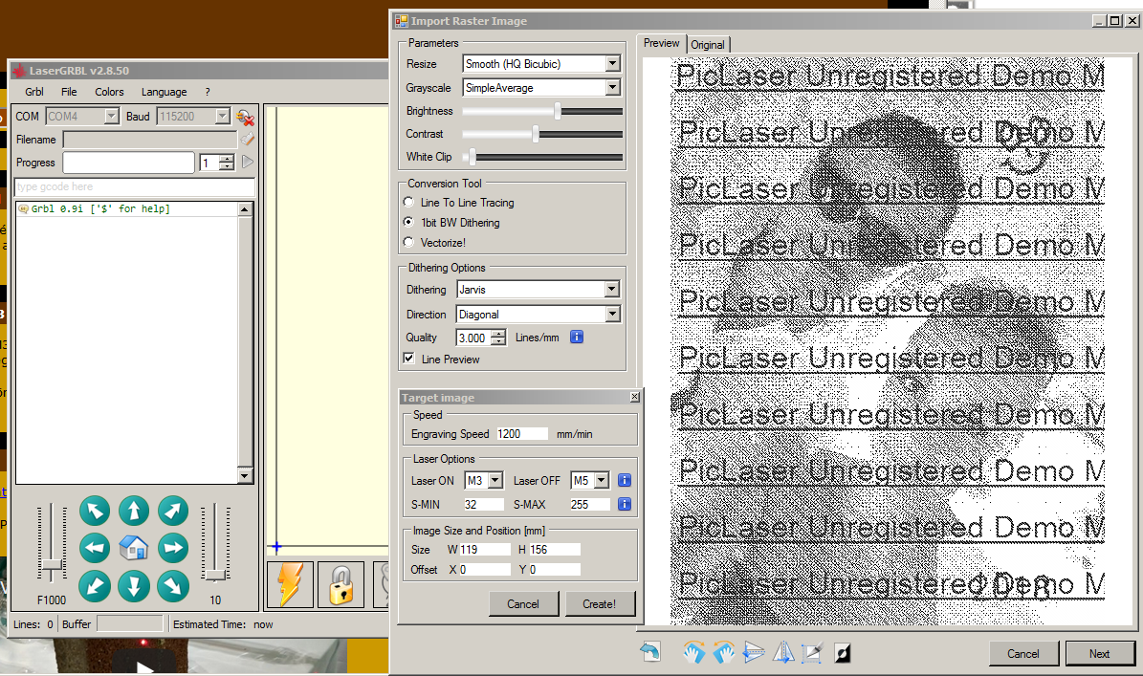Click the disconnect plug icon beside Baud
Image resolution: width=1143 pixels, height=676 pixels.
(x=246, y=117)
